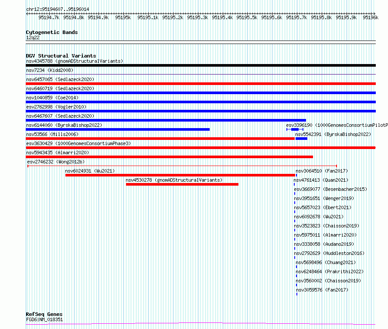
Task: Click the 95195.5k ruler position
Action: tap(247, 17)
